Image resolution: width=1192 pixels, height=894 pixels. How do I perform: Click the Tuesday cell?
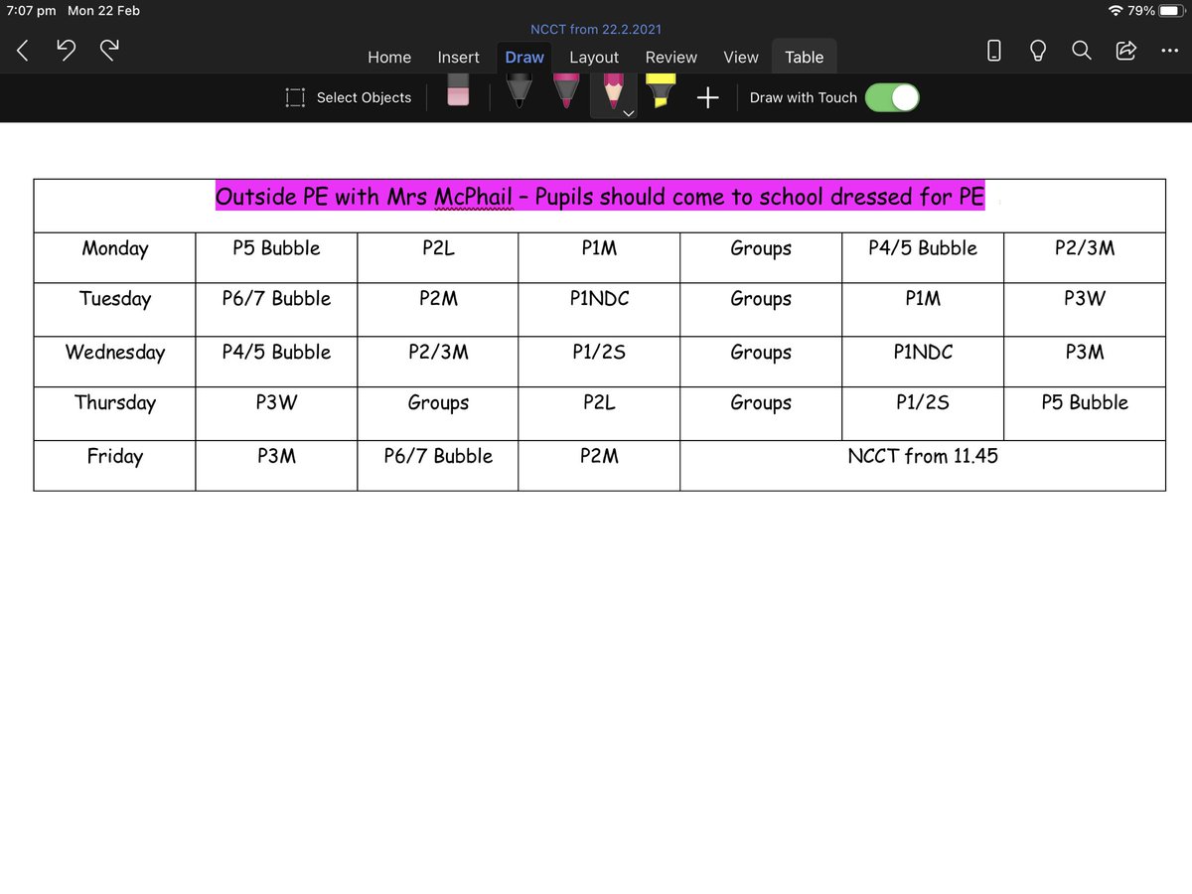114,309
